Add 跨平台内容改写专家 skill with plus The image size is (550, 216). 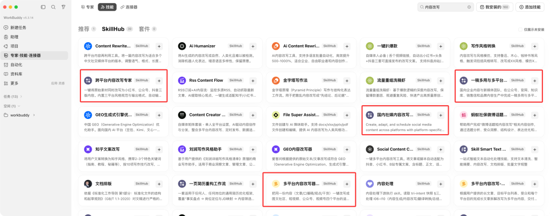point(159,80)
